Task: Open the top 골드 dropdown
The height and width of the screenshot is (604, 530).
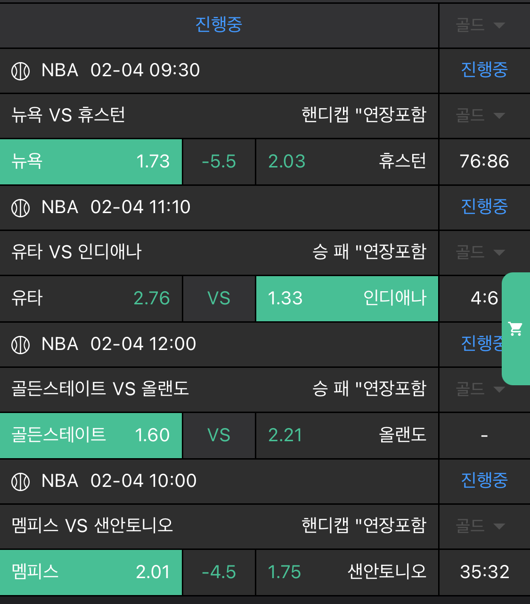Action: click(480, 25)
